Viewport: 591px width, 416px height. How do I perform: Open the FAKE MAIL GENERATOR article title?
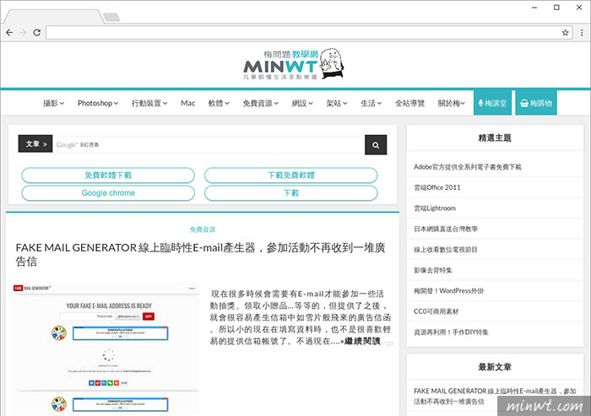[x=201, y=254]
